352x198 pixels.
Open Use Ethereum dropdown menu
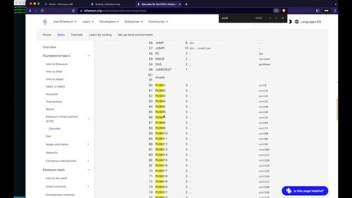point(65,21)
